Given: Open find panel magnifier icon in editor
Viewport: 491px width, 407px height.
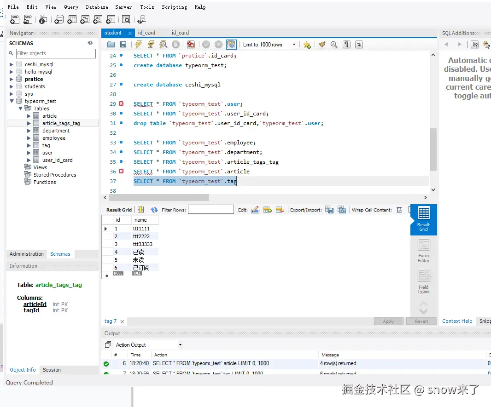Looking at the screenshot, I should click(x=334, y=45).
